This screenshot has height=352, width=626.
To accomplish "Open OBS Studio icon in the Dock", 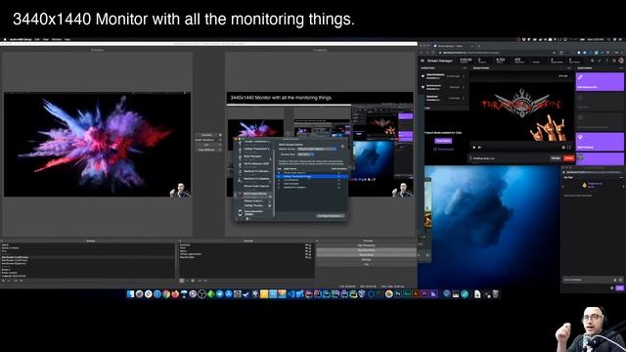I will 202,294.
